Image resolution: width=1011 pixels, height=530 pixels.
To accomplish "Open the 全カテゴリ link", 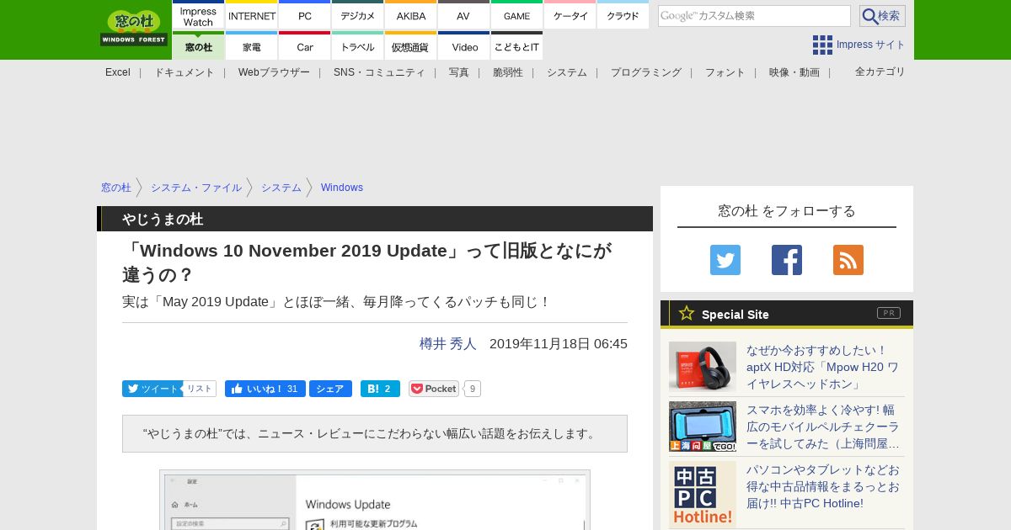I will click(x=880, y=72).
